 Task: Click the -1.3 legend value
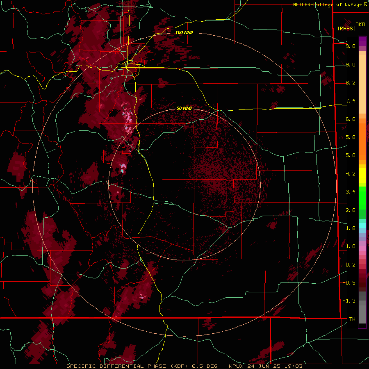(x=349, y=301)
